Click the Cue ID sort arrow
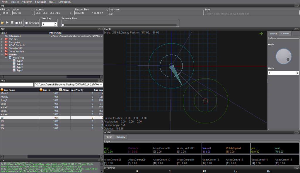The width and height of the screenshot is (300, 173). pos(57,90)
